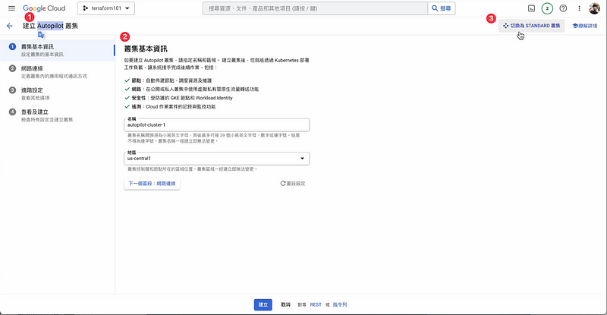Open the equivalent REST link
Image resolution: width=607 pixels, height=315 pixels.
(x=316, y=304)
